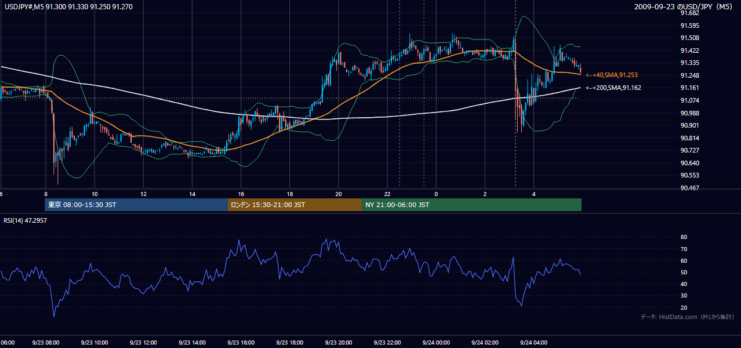Click the 91.335 price axis label

point(691,63)
